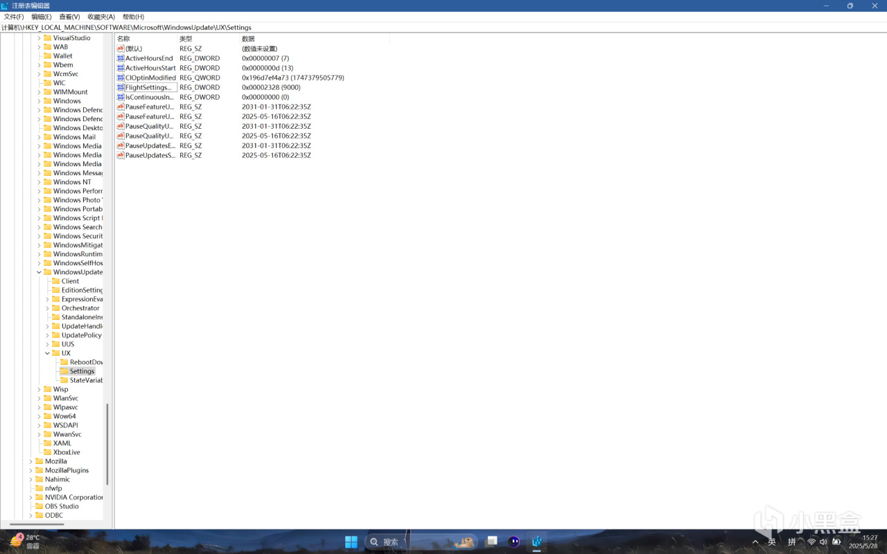The height and width of the screenshot is (554, 887).
Task: Select the Nahimic key
Action: point(58,479)
